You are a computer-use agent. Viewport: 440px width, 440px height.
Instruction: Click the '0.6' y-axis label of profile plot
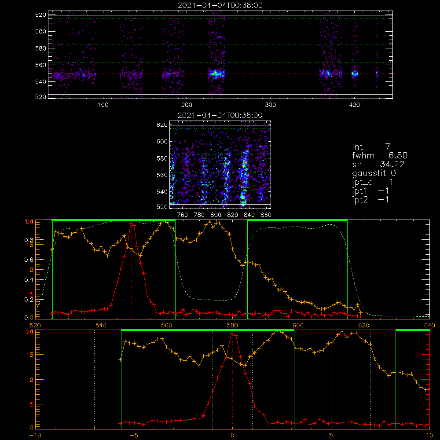(29, 260)
